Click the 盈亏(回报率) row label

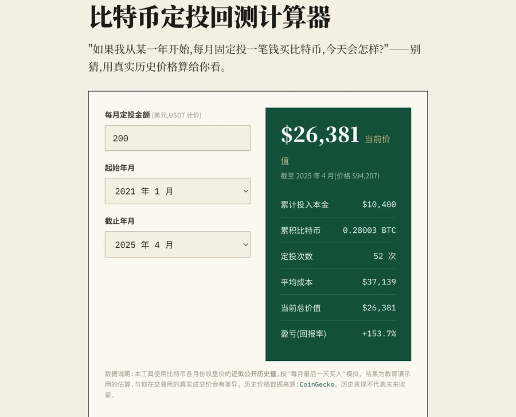point(303,334)
